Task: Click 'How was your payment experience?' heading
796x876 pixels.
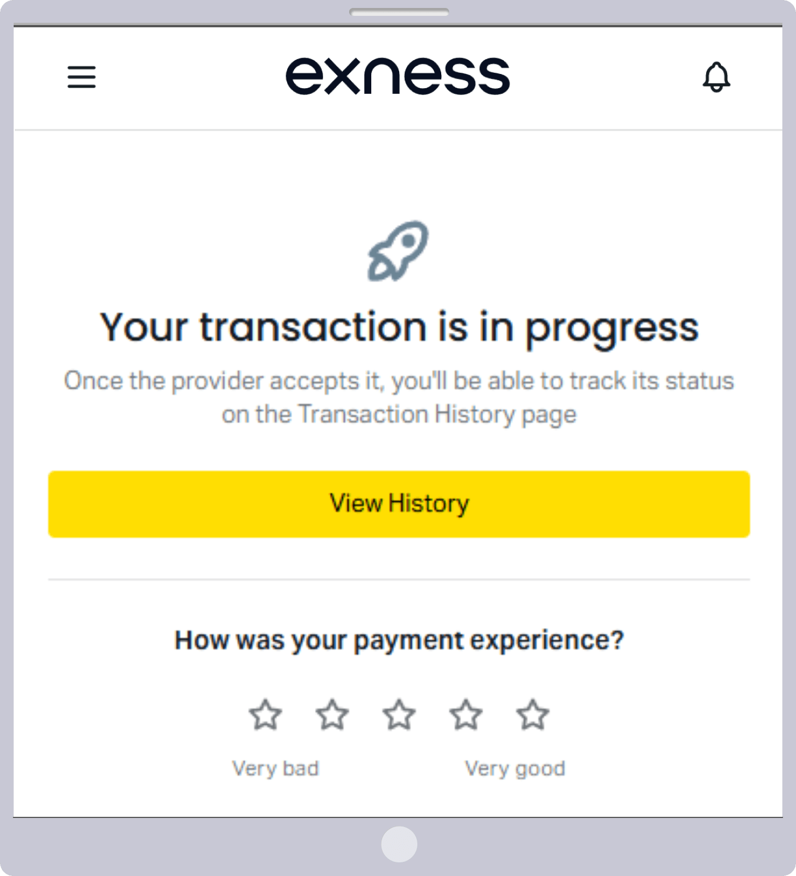Action: [x=399, y=641]
